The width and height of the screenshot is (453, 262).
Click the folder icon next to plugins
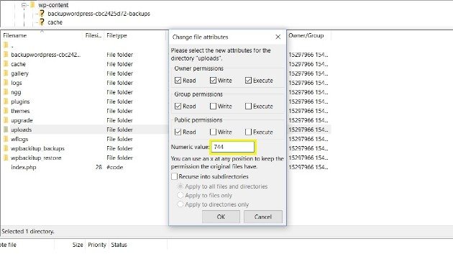[x=6, y=101]
